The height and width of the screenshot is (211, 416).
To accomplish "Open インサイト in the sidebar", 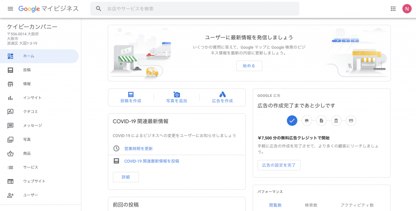I will (39, 98).
